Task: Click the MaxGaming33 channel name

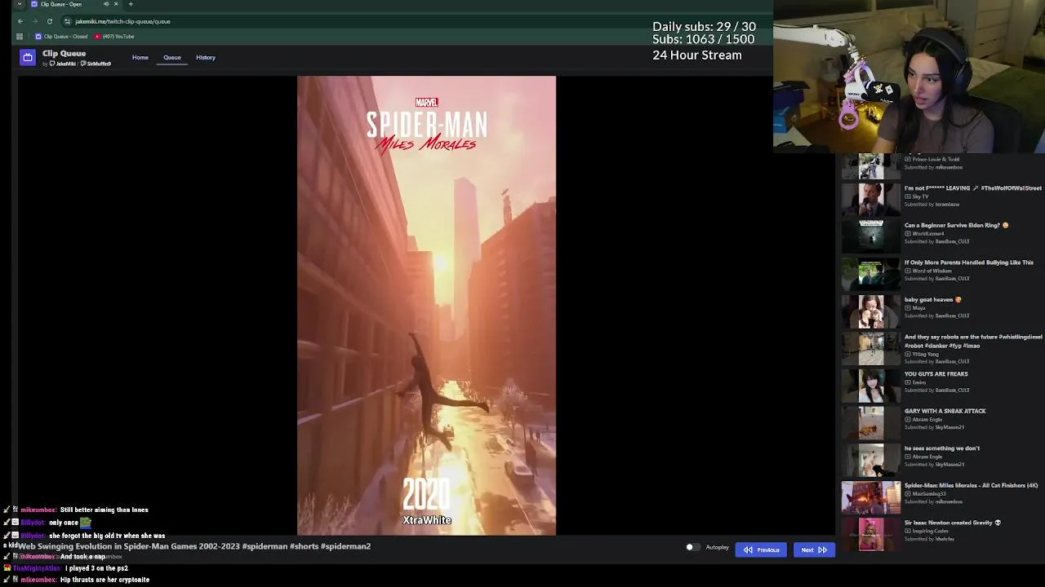Action: coord(928,493)
